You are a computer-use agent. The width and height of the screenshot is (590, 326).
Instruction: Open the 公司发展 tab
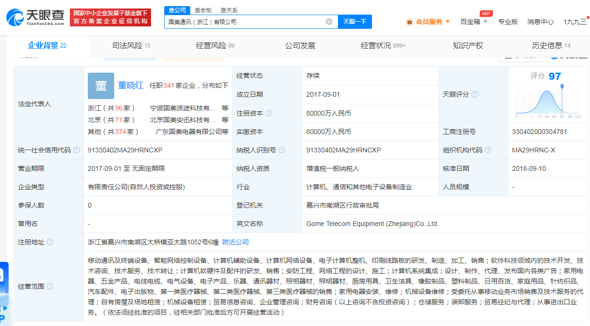tap(300, 46)
